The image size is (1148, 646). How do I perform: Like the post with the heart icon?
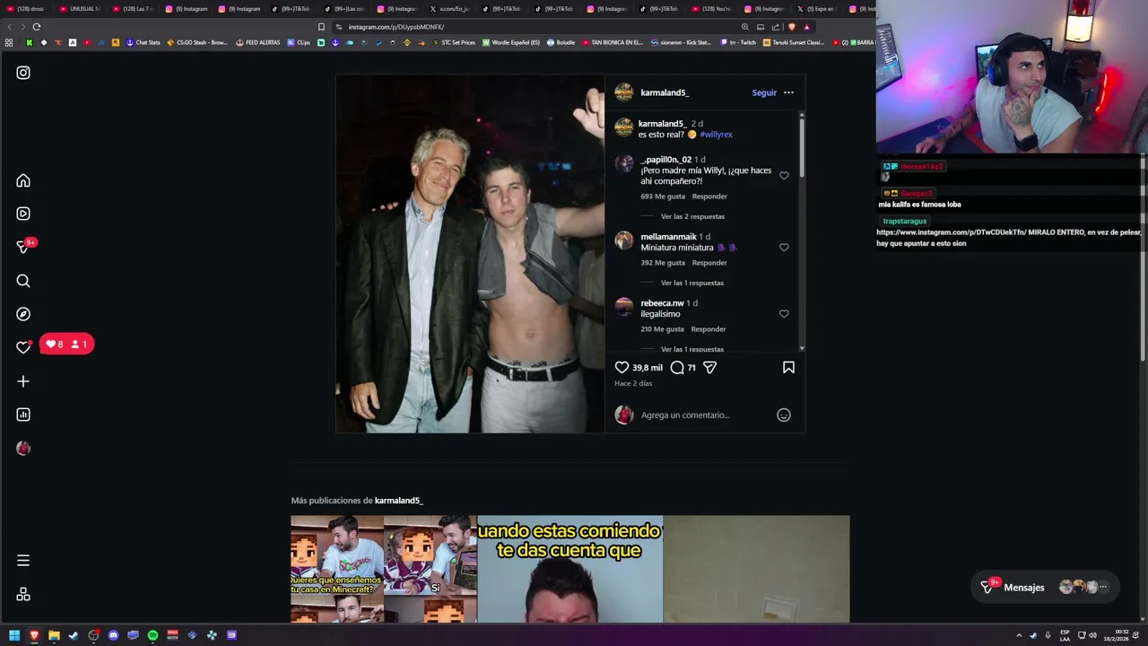click(622, 367)
